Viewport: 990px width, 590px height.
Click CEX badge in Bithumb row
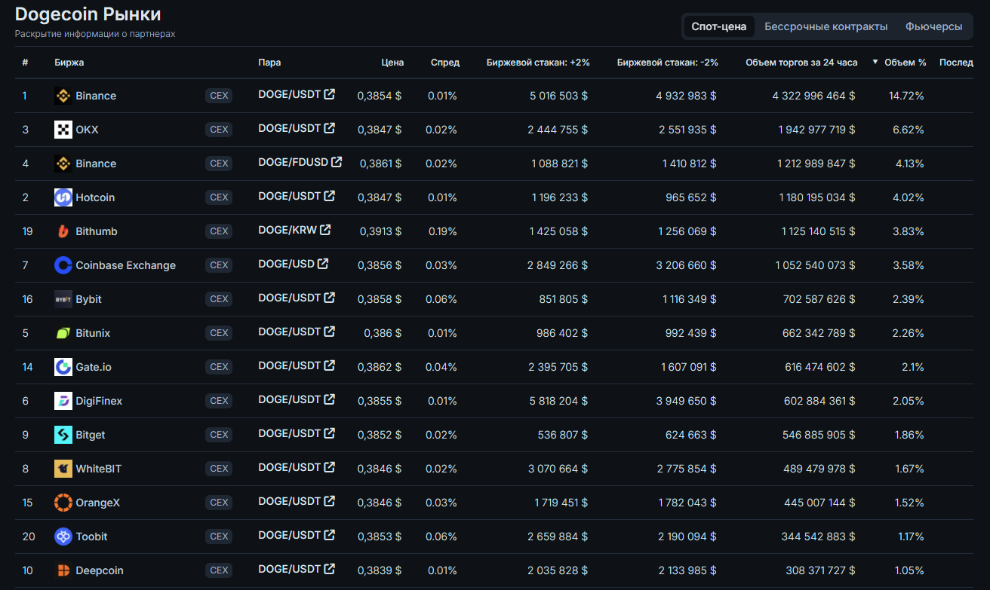point(219,231)
